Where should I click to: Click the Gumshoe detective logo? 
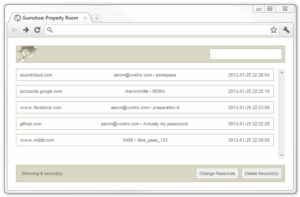pyautogui.click(x=28, y=54)
